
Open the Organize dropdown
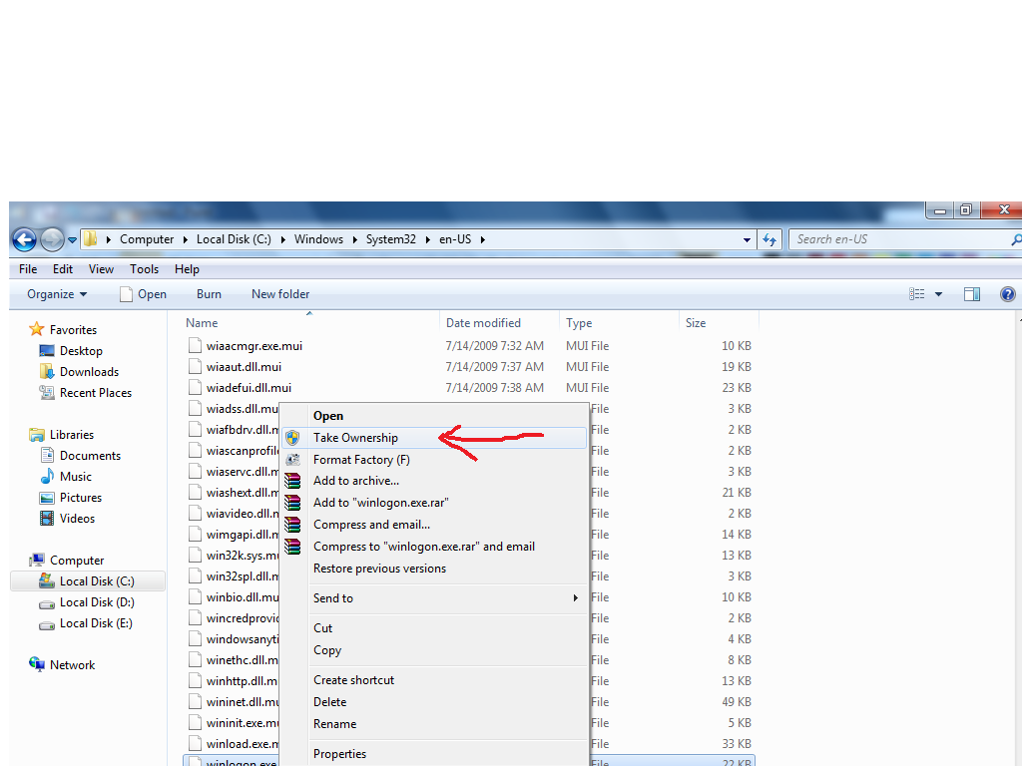click(57, 294)
